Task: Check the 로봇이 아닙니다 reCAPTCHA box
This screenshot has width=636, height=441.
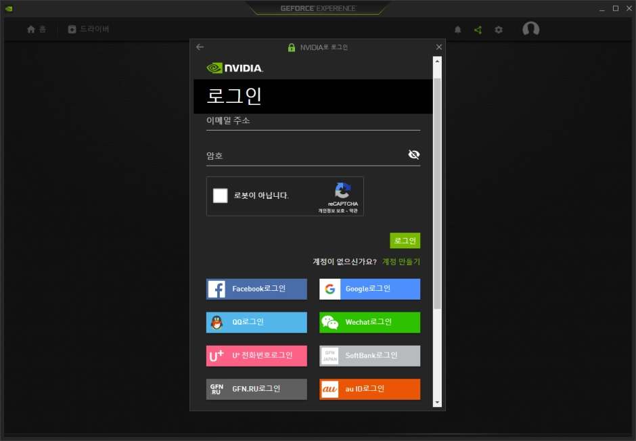Action: click(x=221, y=196)
